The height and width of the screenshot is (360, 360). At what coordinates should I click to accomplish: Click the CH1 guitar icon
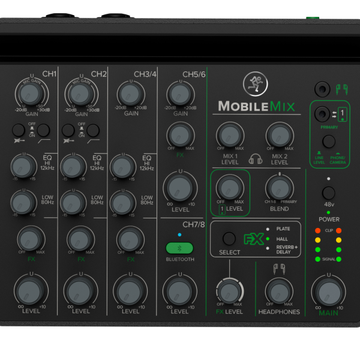[19, 140]
